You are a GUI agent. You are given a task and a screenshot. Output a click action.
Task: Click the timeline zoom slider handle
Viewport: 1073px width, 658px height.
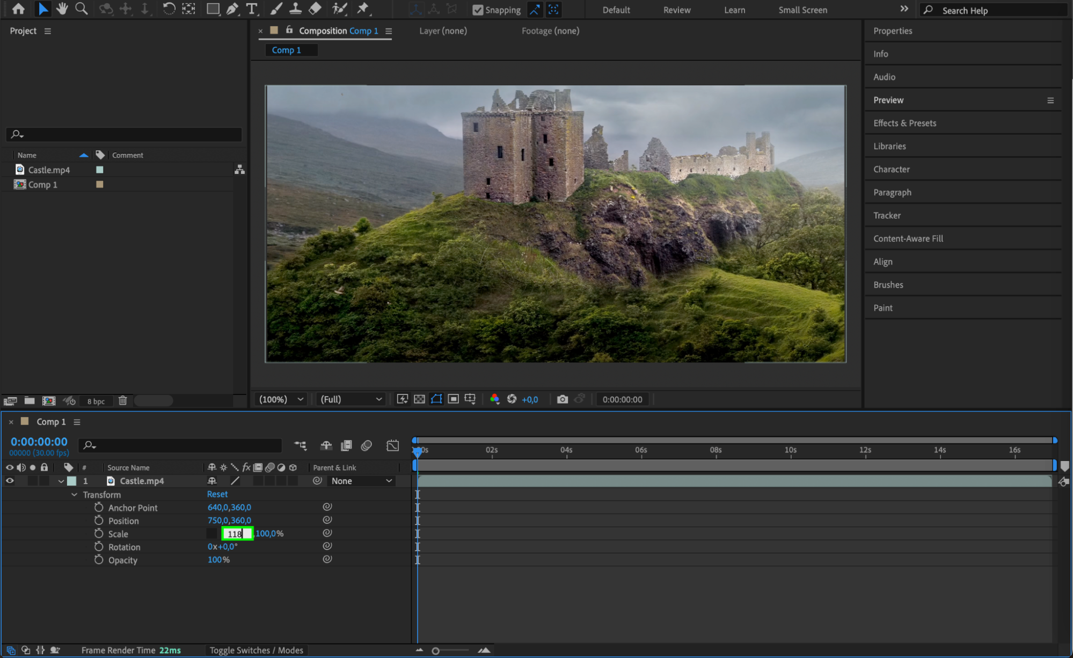(x=436, y=651)
